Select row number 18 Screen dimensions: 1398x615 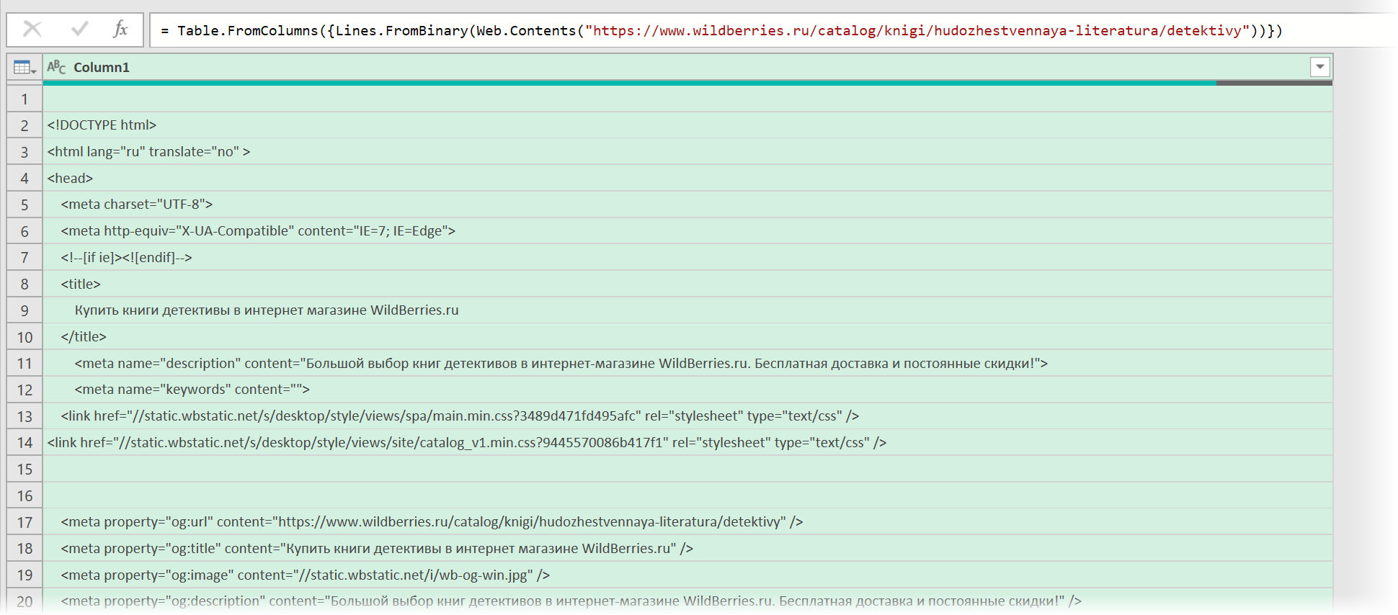[25, 549]
